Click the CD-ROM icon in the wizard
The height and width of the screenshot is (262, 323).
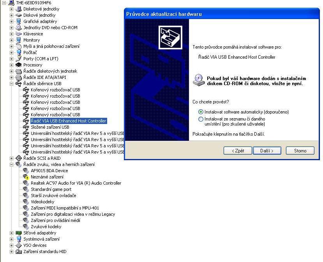point(199,80)
